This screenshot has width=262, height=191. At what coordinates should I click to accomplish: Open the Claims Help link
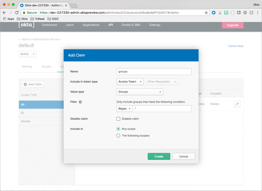coord(236,46)
